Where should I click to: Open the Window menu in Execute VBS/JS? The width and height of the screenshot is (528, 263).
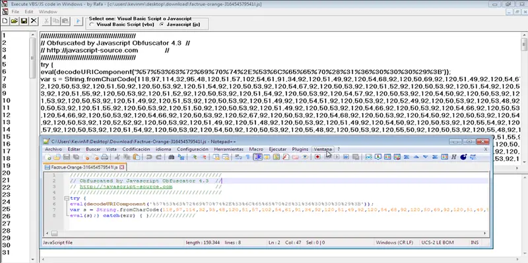click(48, 11)
